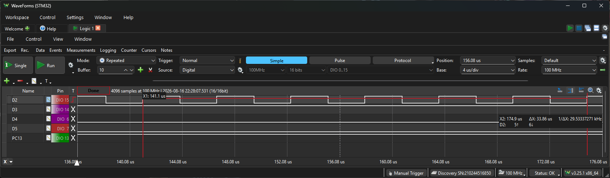Click the red minus remove-signal icon
This screenshot has height=178, width=610.
point(20,81)
